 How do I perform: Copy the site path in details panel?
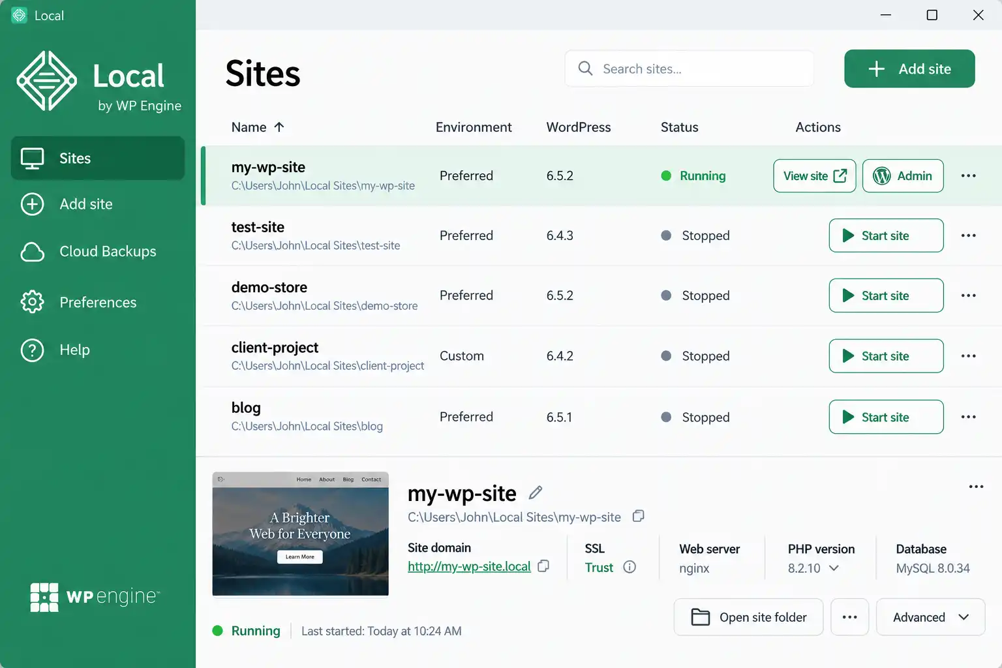tap(638, 516)
